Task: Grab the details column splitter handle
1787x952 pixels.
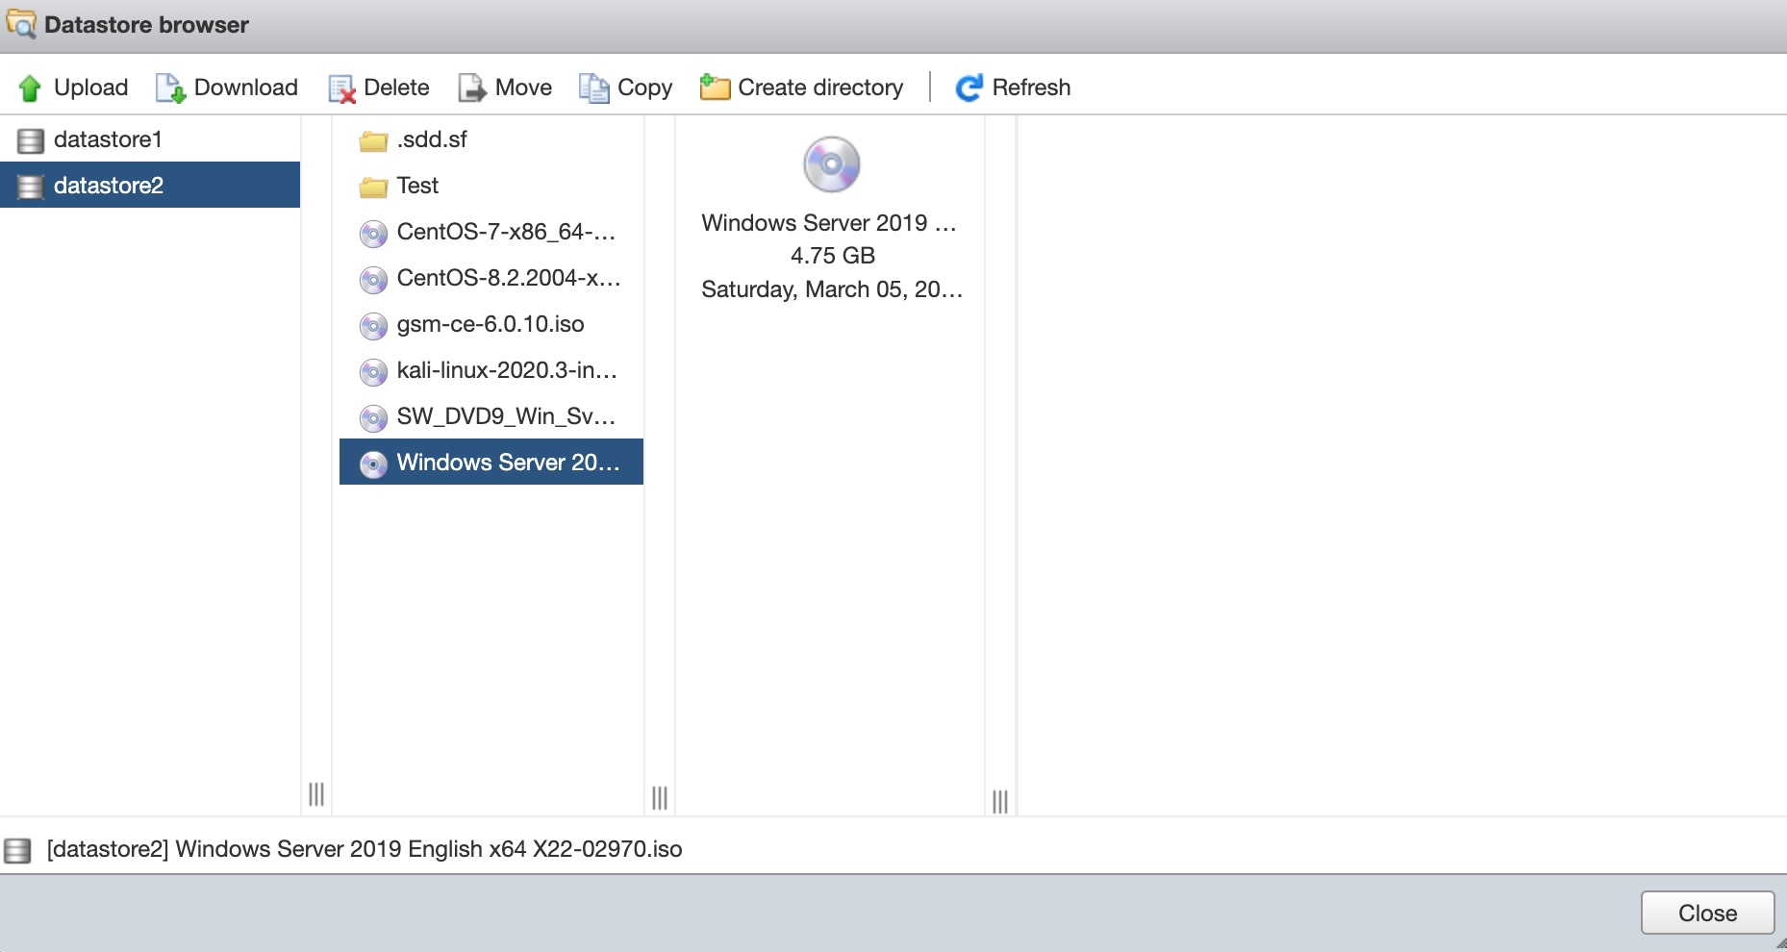Action: [x=1000, y=802]
